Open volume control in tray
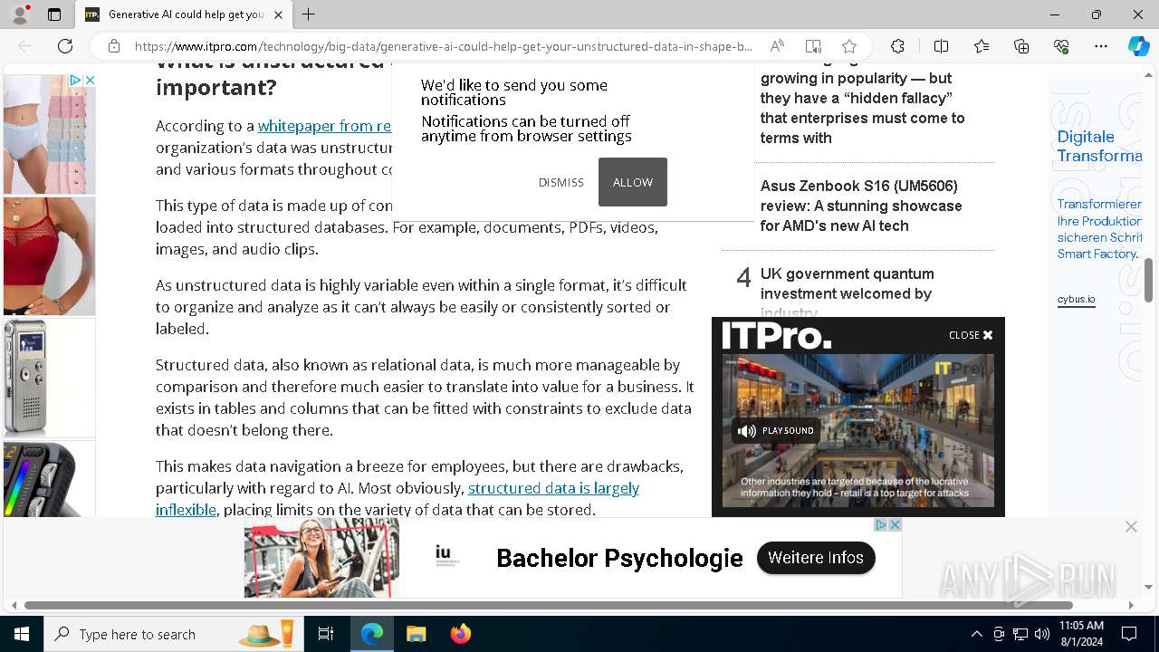The height and width of the screenshot is (652, 1159). coord(1042,634)
